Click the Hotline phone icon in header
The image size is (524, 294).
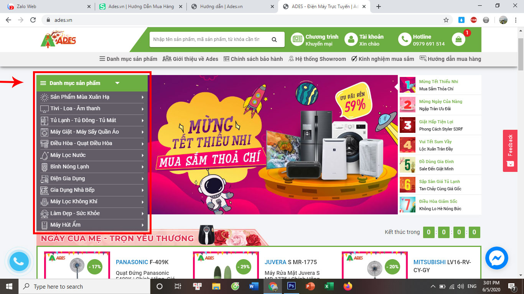click(x=404, y=39)
